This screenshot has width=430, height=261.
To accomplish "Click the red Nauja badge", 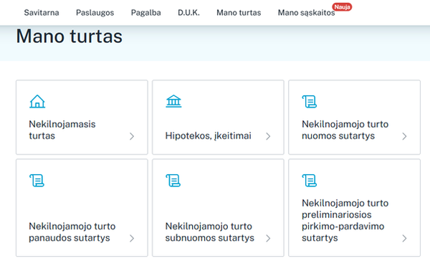I will click(342, 7).
